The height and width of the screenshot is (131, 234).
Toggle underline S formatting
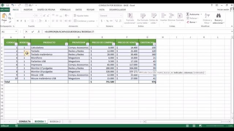(25, 21)
